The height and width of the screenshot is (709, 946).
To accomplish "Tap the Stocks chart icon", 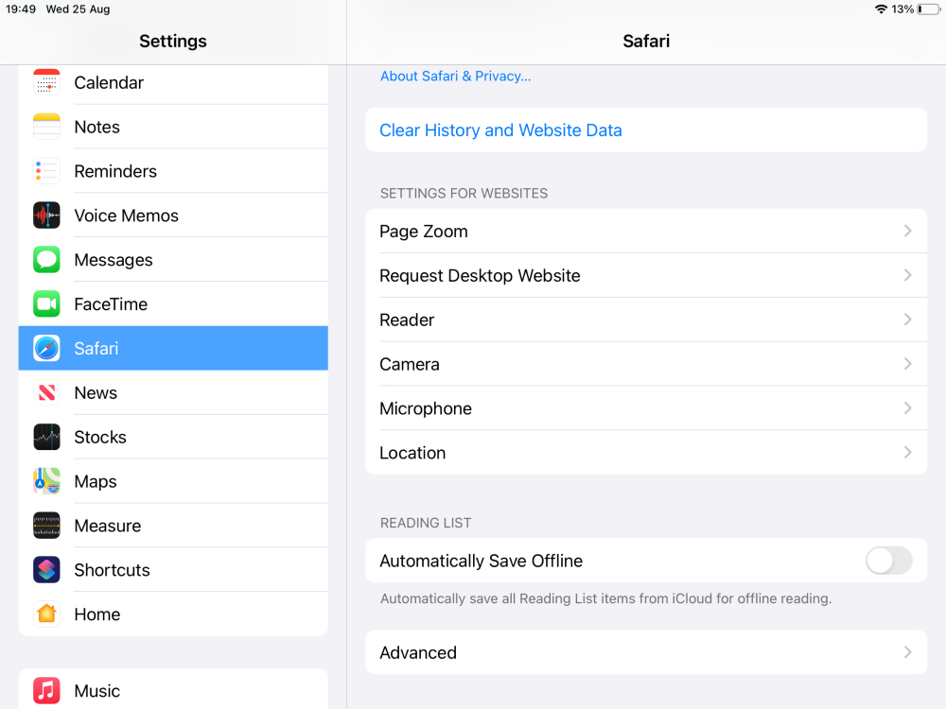I will click(46, 437).
